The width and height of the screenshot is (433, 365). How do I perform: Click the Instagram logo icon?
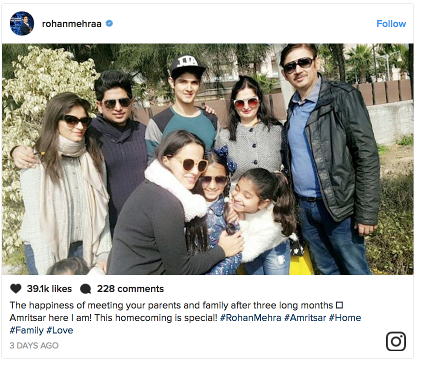pyautogui.click(x=395, y=341)
